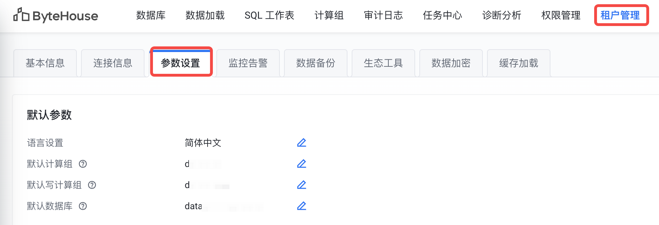Open the 监控告警 tab
This screenshot has height=225, width=659.
point(248,63)
